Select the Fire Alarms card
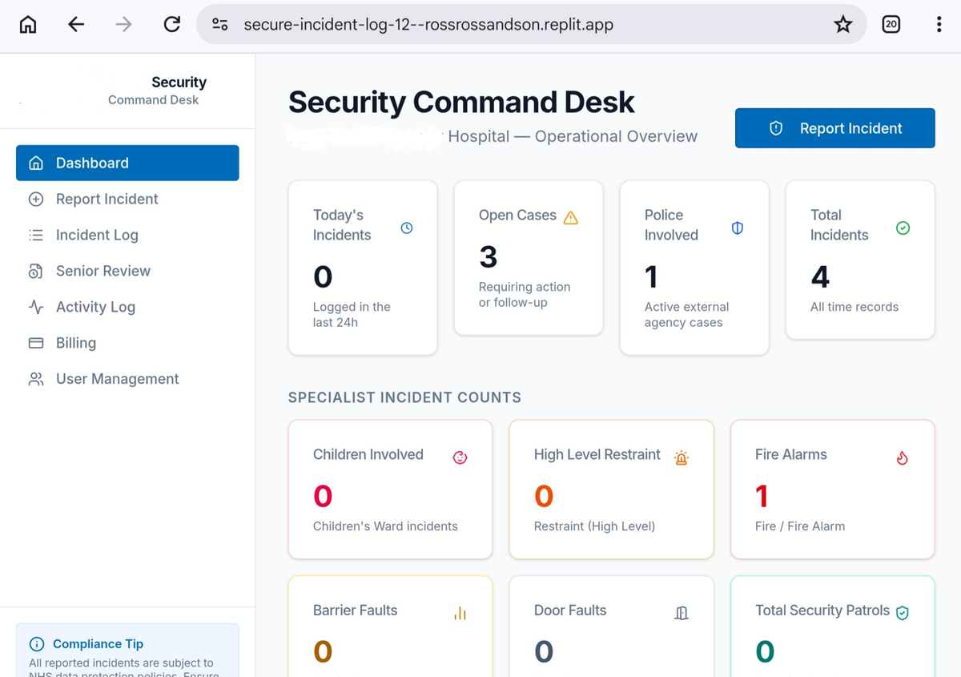961x677 pixels. pos(833,490)
